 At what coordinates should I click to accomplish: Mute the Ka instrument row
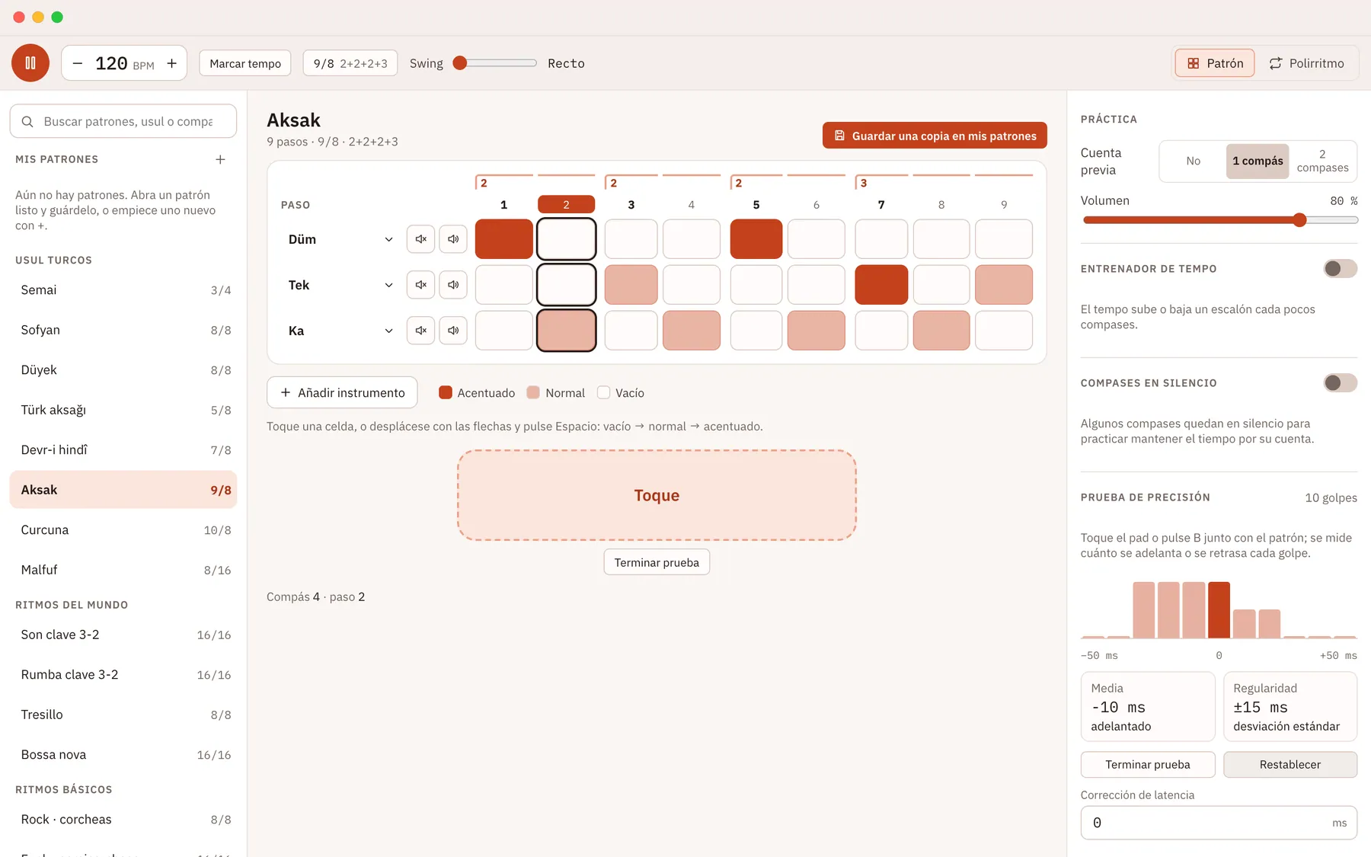click(420, 331)
